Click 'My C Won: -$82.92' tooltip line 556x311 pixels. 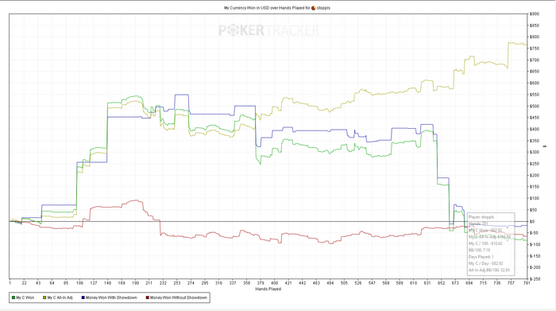click(x=485, y=230)
